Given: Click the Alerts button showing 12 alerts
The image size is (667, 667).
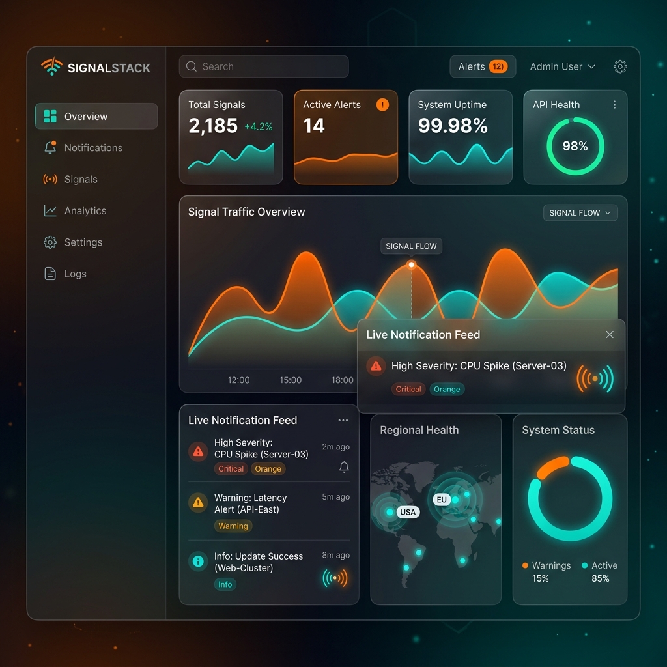Looking at the screenshot, I should [483, 66].
